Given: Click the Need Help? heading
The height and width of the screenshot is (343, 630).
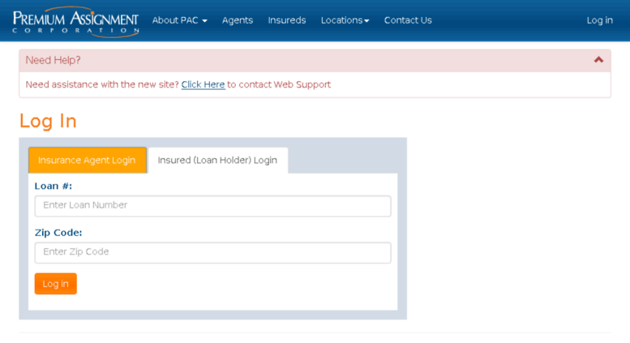Looking at the screenshot, I should click(53, 60).
